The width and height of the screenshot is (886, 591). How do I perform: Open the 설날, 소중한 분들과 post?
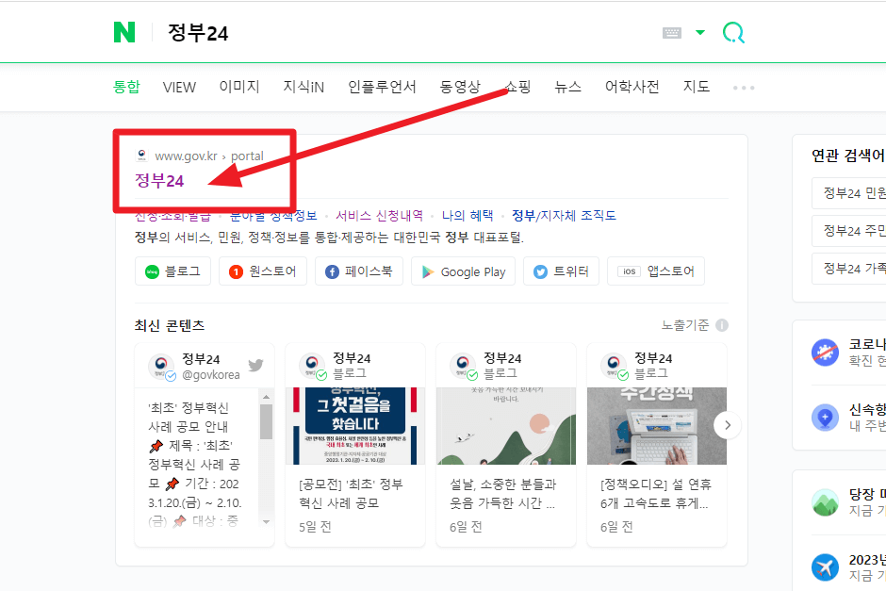(x=502, y=493)
